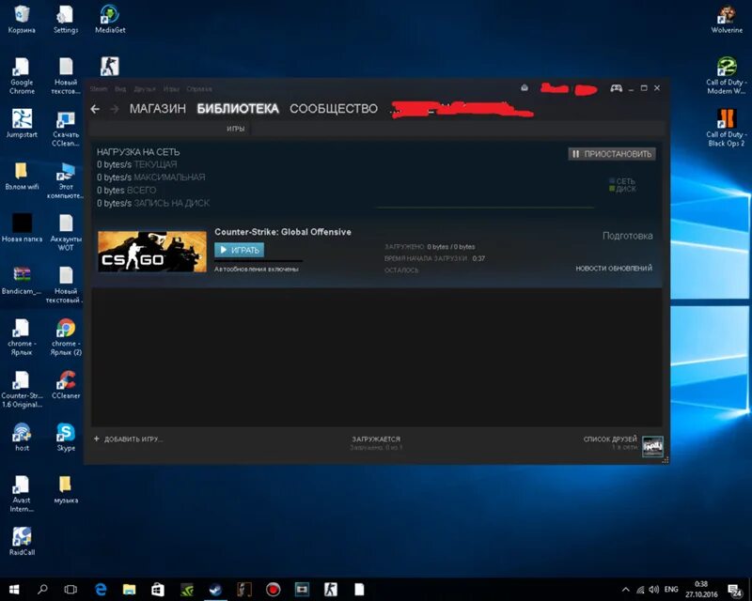Show hidden system tray icons
The height and width of the screenshot is (601, 752).
(x=625, y=590)
